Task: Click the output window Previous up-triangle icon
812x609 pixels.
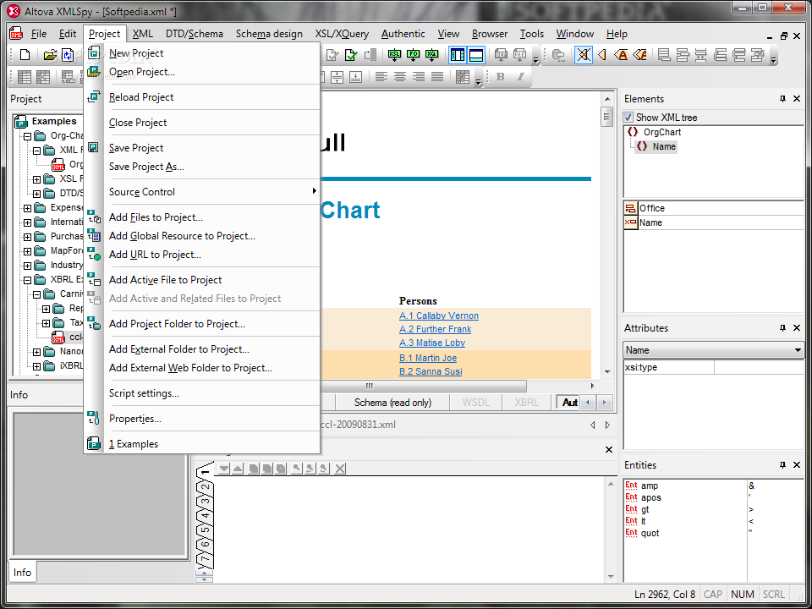Action: click(x=237, y=469)
